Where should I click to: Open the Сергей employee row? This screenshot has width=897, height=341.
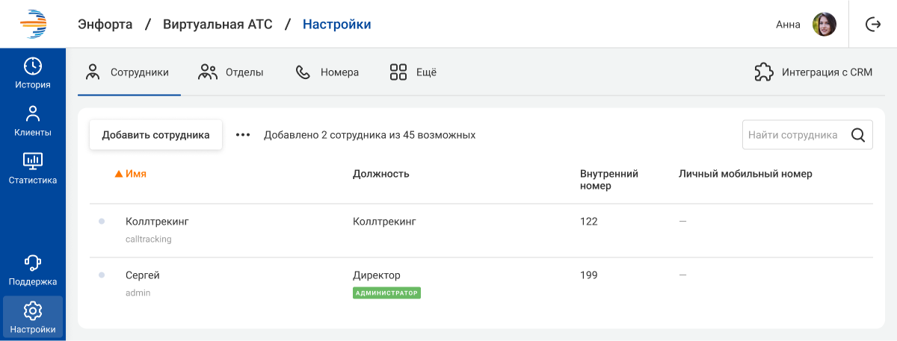tap(143, 275)
